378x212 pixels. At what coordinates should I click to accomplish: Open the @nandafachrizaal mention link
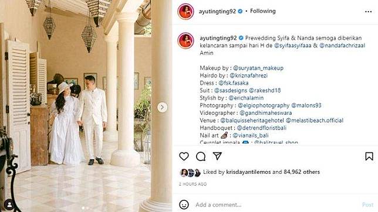(x=342, y=46)
